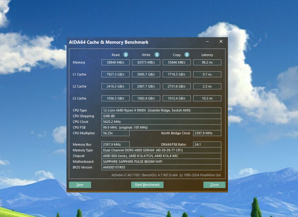Select L2 Cache read value 2416.3 GB/s

tap(115, 86)
